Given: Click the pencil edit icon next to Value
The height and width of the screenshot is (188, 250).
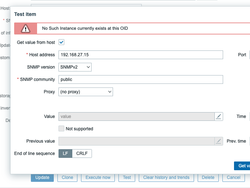Looking at the screenshot, I should click(x=218, y=117).
